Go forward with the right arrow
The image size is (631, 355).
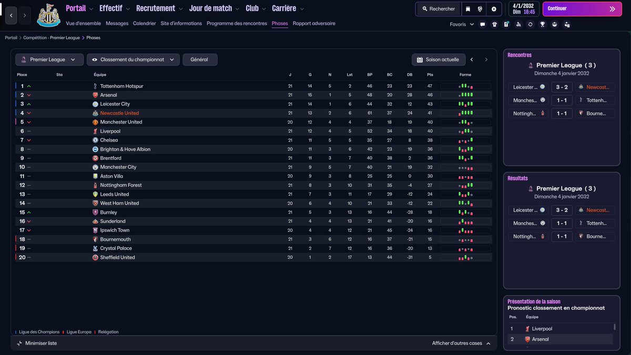tap(24, 16)
